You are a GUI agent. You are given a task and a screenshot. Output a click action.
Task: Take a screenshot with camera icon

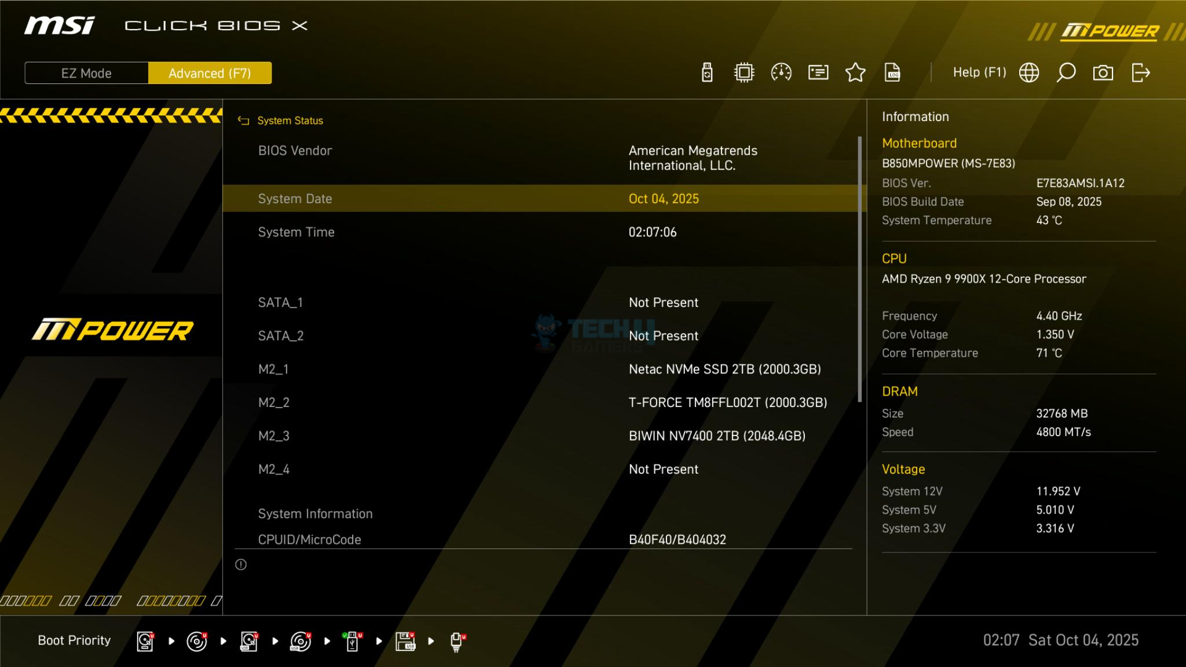pos(1103,73)
